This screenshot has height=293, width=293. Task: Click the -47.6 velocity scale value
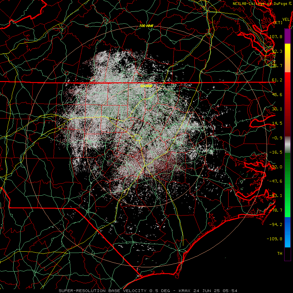coord(276,181)
